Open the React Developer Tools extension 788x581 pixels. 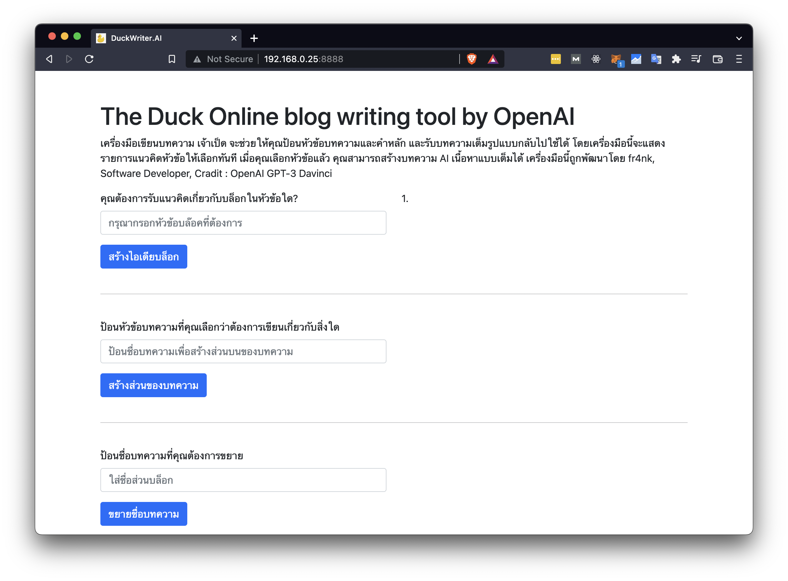coord(596,59)
